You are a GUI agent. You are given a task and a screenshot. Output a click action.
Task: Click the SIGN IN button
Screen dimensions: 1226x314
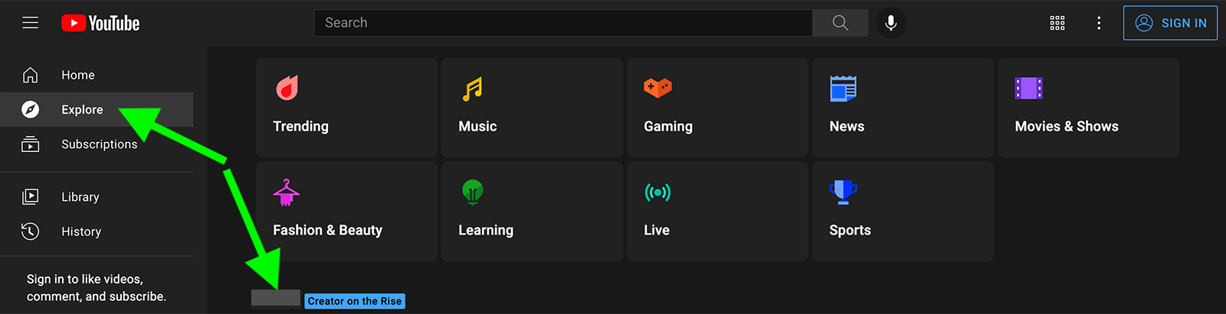coord(1170,23)
